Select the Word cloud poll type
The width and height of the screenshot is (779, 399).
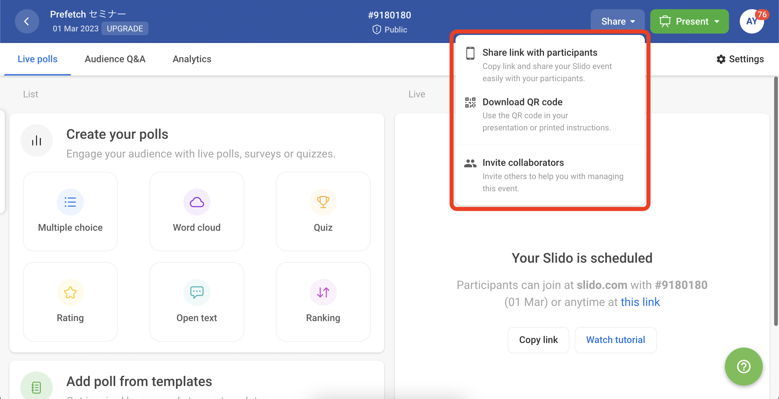pos(197,212)
